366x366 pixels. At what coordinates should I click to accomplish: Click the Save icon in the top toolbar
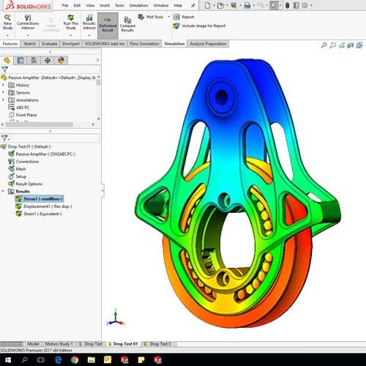click(234, 5)
